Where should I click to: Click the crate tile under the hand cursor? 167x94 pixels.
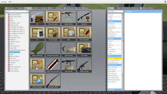(x=37, y=65)
